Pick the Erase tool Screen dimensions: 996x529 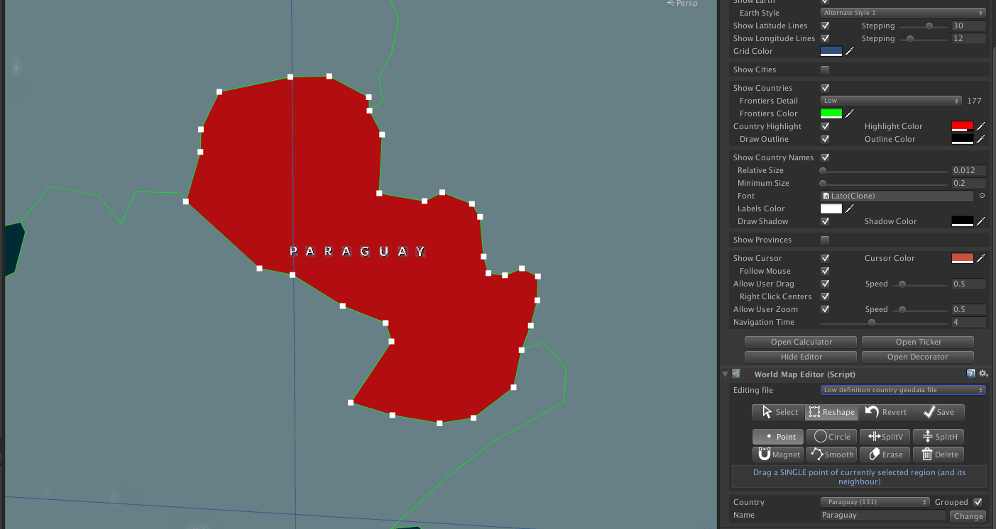(885, 455)
